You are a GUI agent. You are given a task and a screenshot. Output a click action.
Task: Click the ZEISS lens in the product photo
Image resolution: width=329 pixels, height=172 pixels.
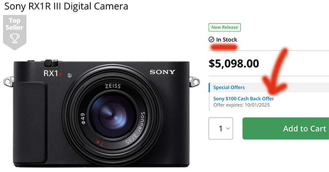[x=113, y=115]
